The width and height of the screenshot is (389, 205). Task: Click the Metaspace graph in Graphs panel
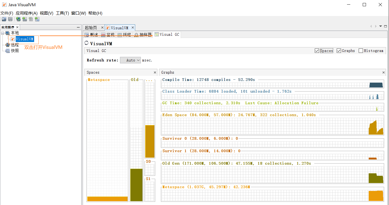(x=273, y=195)
